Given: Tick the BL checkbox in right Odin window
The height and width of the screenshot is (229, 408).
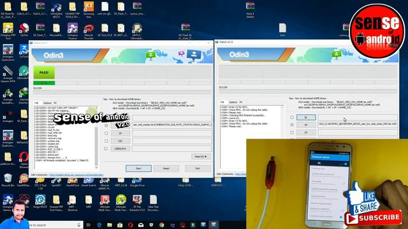Looking at the screenshot, I should click(292, 117).
